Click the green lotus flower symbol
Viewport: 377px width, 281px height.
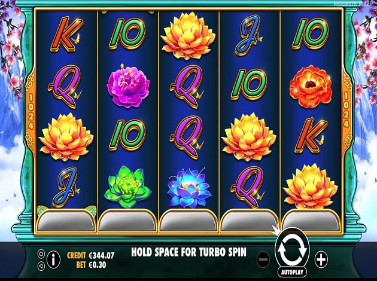128,187
